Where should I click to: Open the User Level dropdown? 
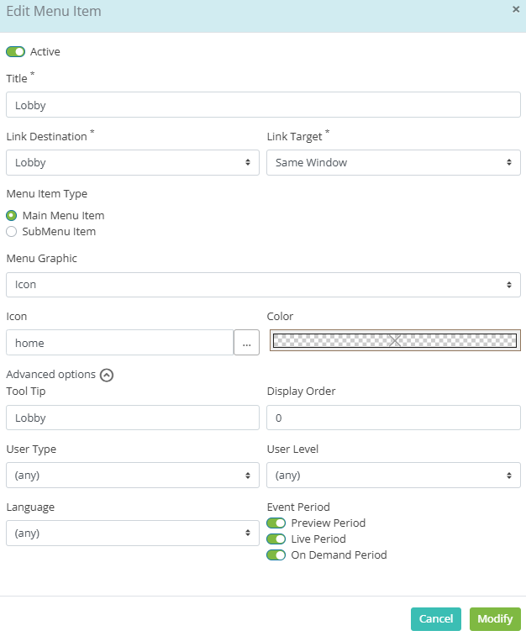pyautogui.click(x=393, y=476)
